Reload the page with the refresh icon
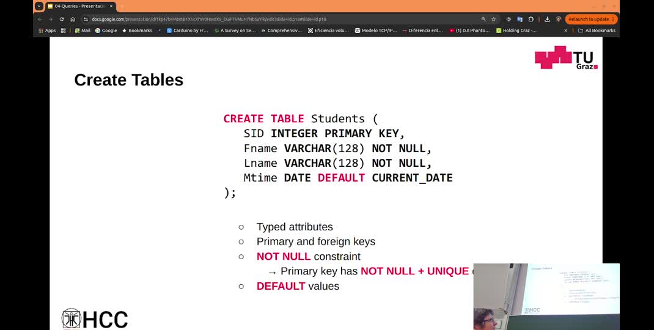The width and height of the screenshot is (654, 330). (x=62, y=19)
